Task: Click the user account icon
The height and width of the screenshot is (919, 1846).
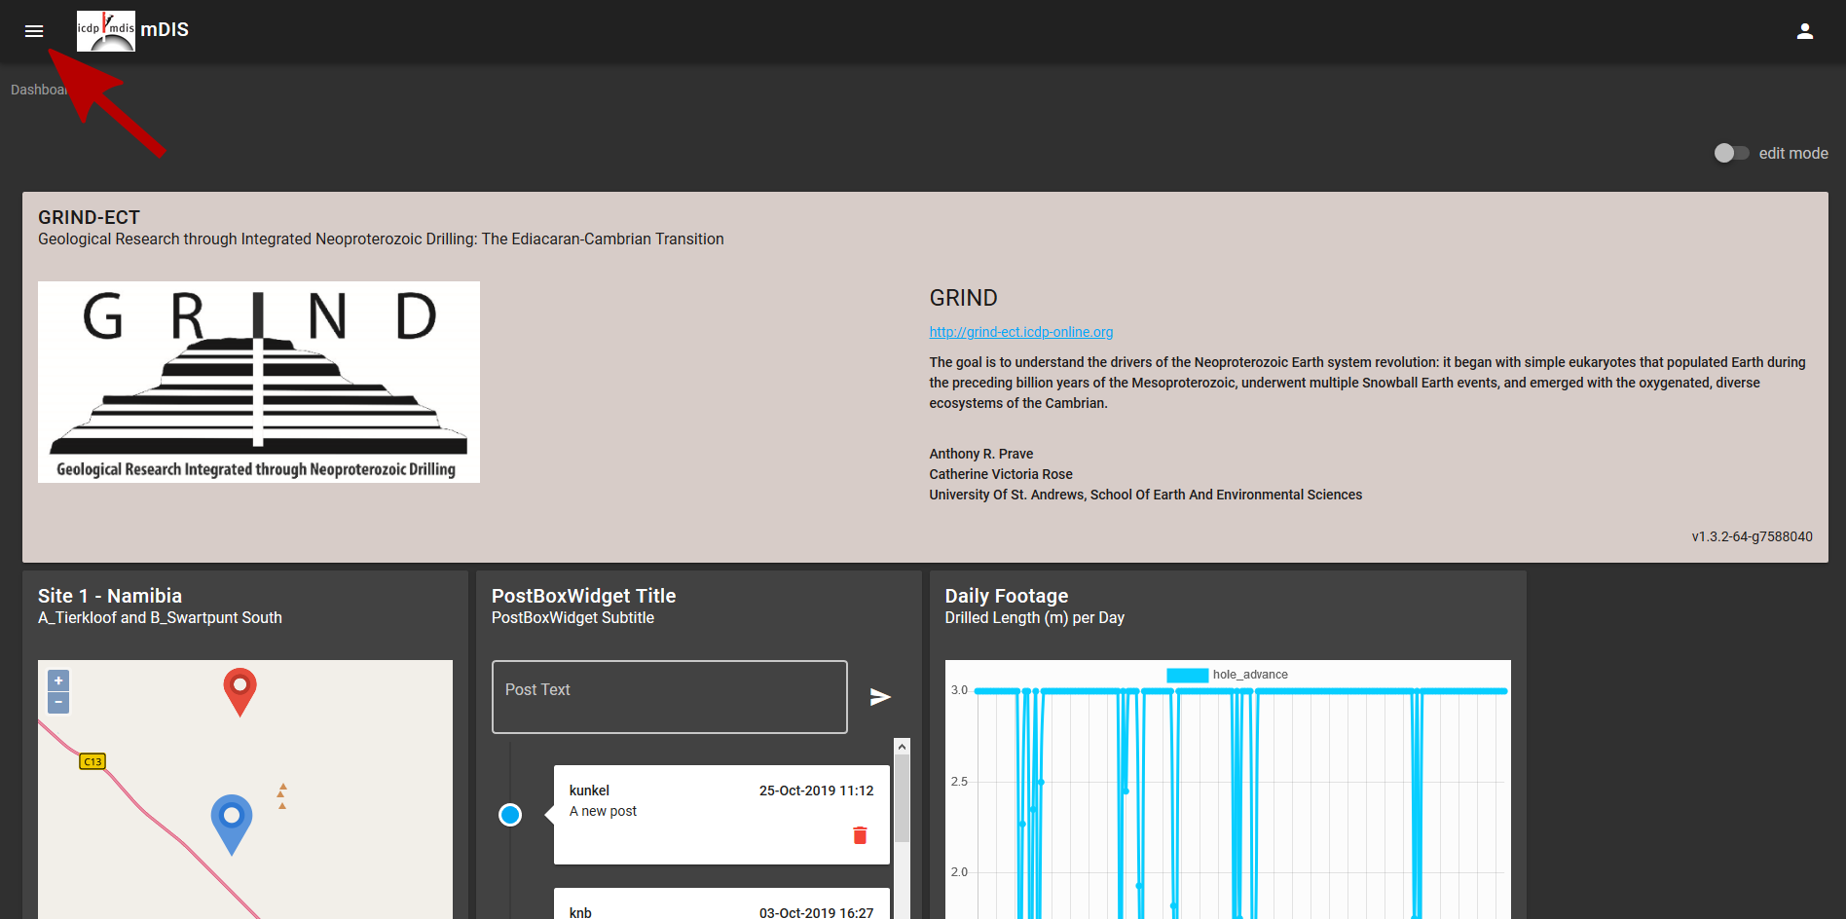Action: pyautogui.click(x=1804, y=31)
